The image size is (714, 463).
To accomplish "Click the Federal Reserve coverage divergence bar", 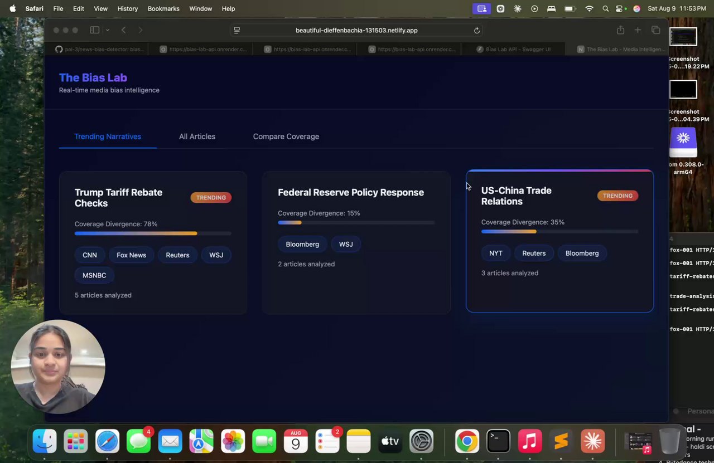I will (356, 222).
